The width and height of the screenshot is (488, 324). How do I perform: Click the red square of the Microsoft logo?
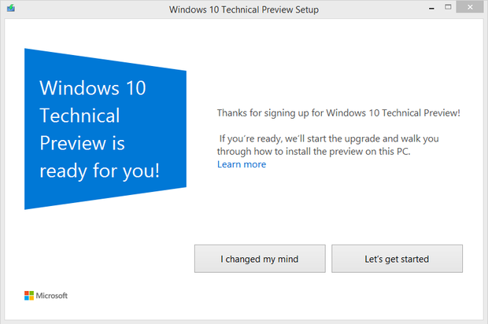click(x=27, y=293)
